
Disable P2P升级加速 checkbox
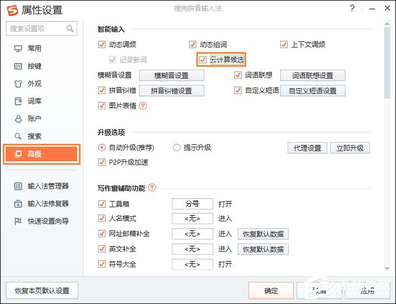coord(102,162)
